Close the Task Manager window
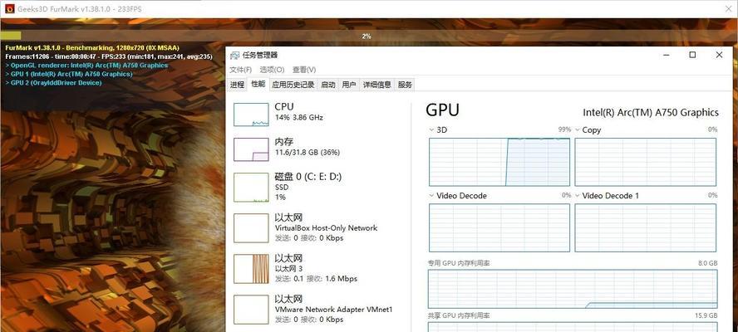This screenshot has height=332, width=738. 719,55
